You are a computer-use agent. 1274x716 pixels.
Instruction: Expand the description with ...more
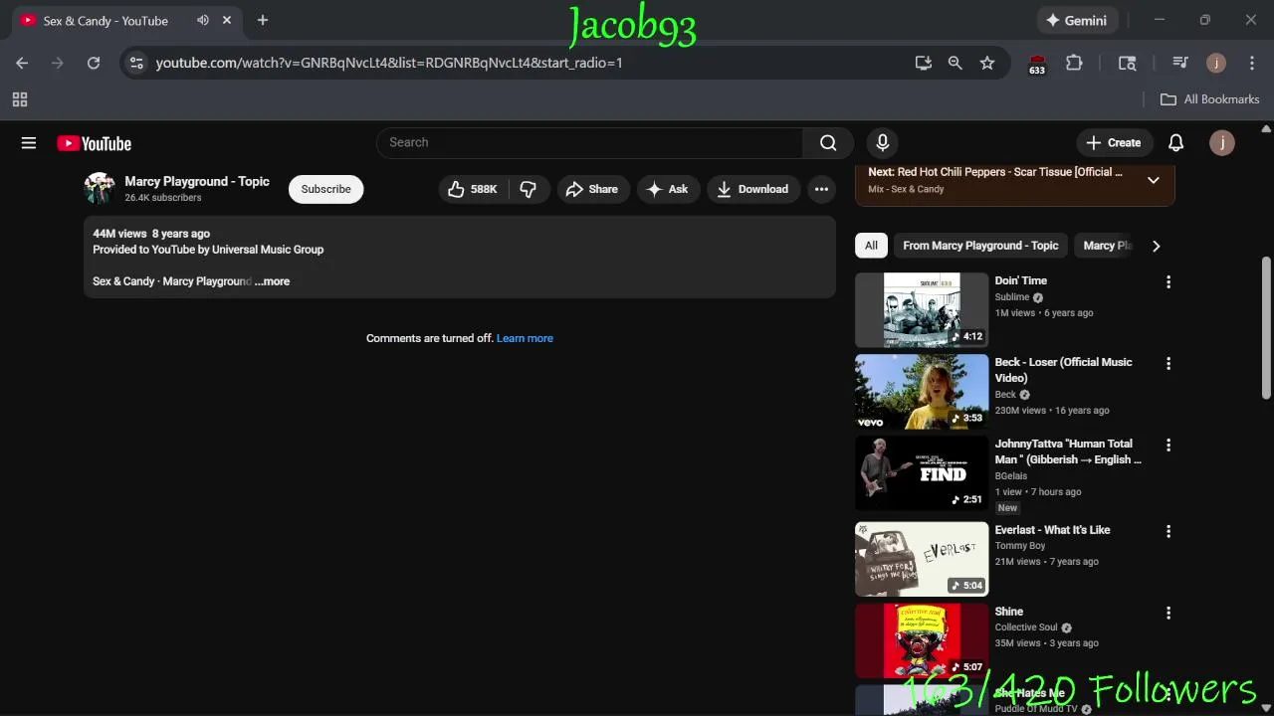coord(272,281)
